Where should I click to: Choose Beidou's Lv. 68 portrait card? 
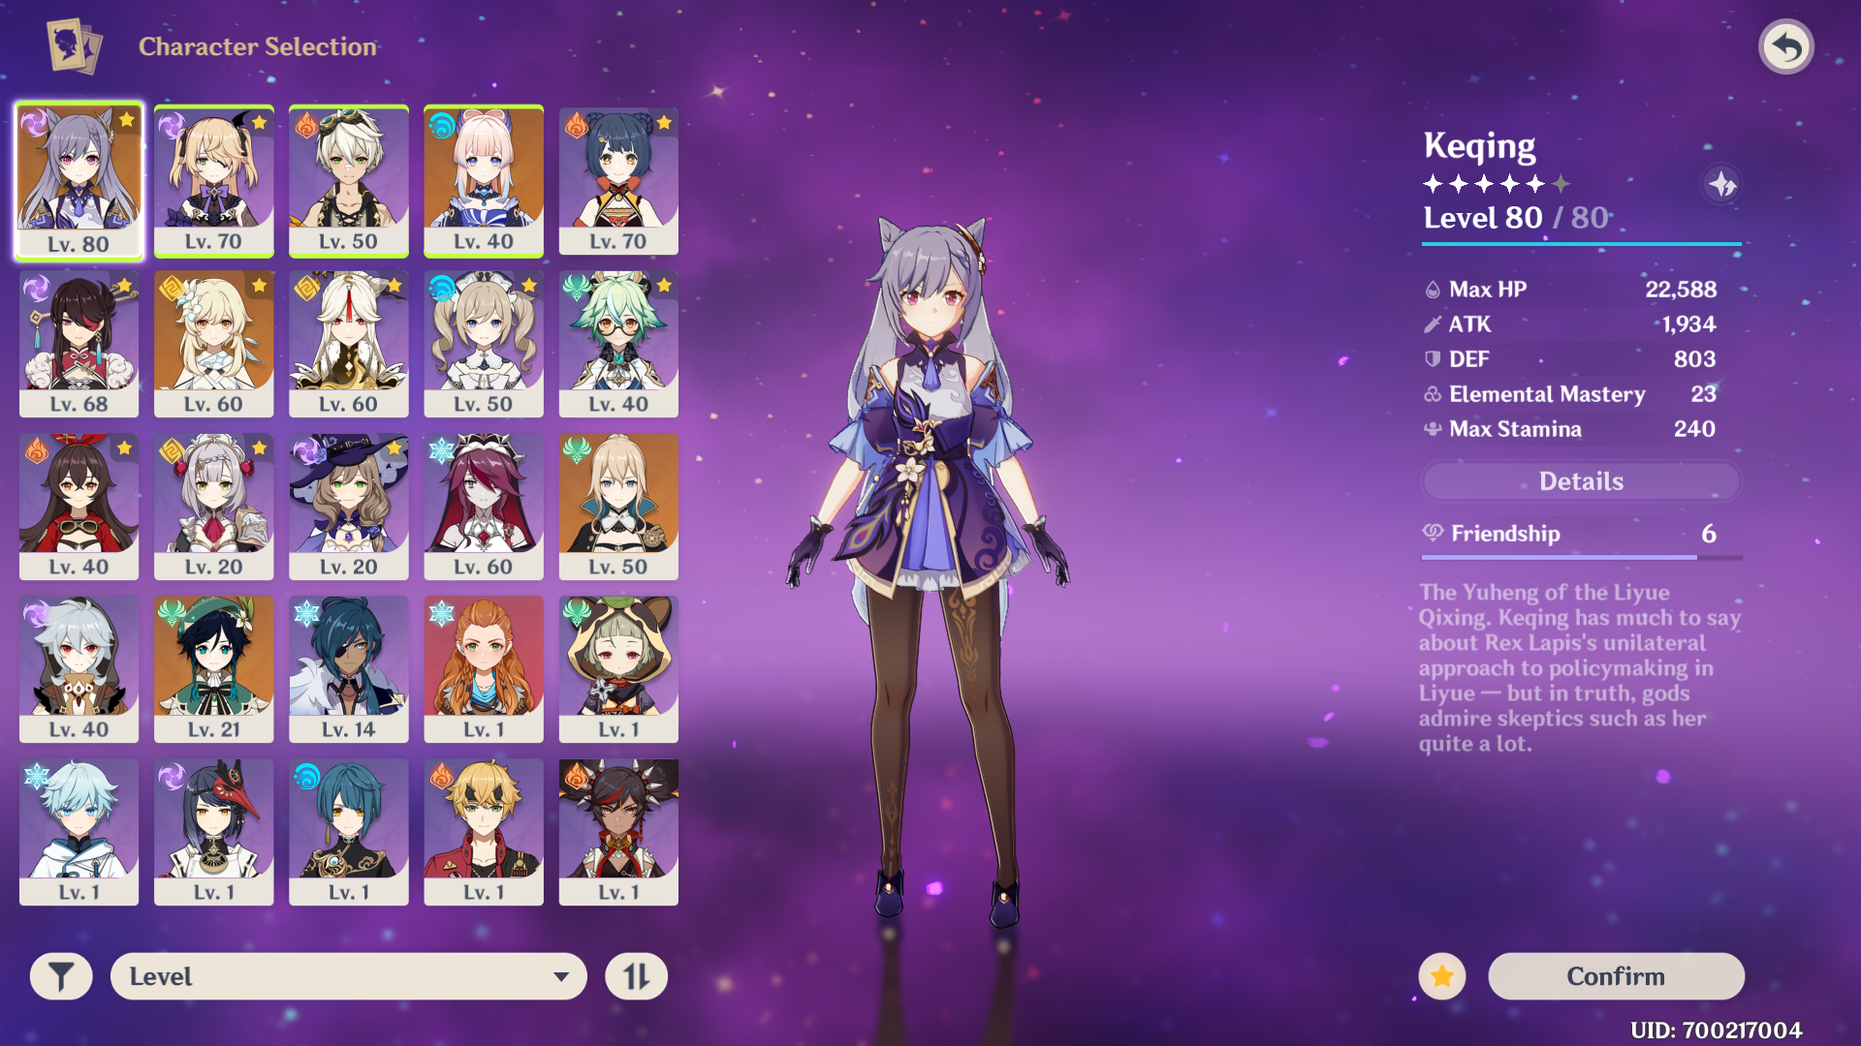79,344
